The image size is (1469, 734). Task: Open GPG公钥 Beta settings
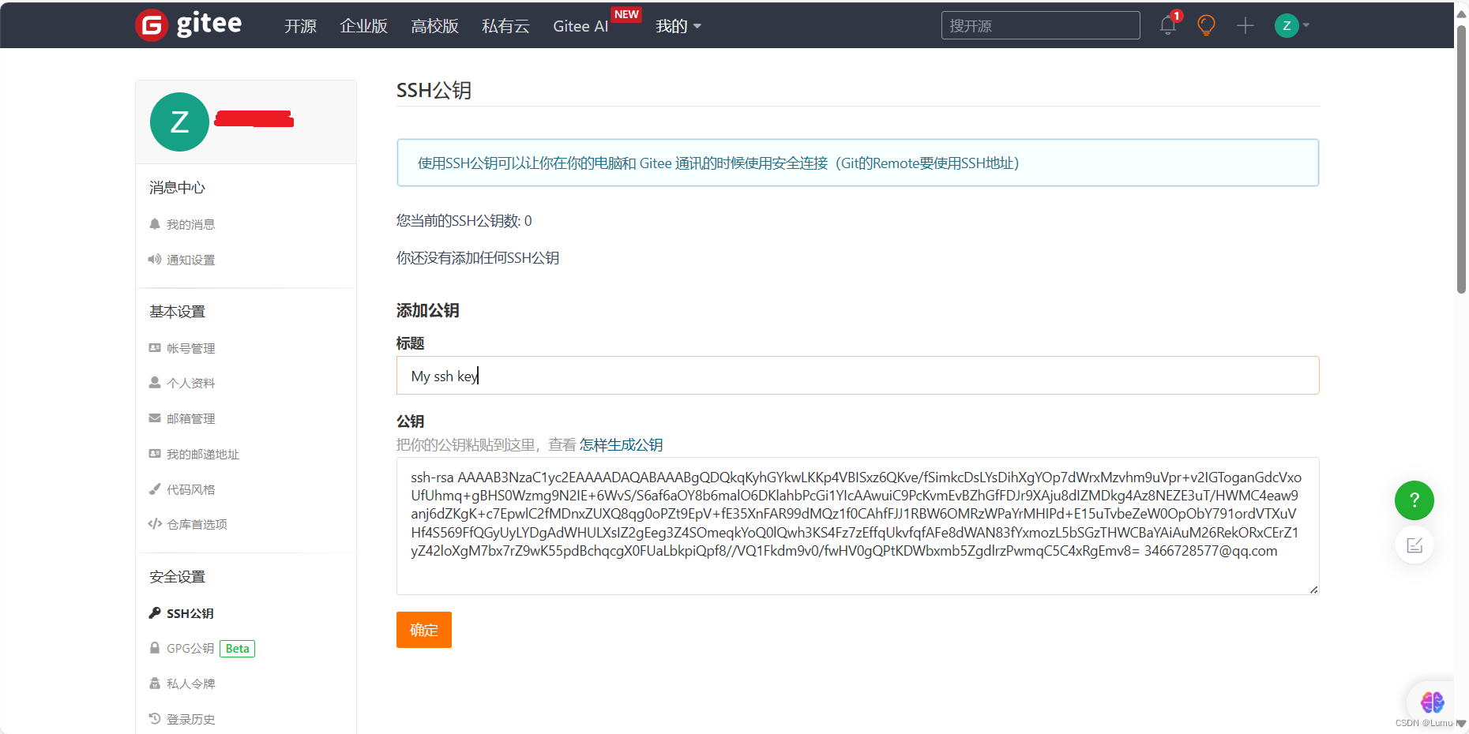click(x=188, y=648)
